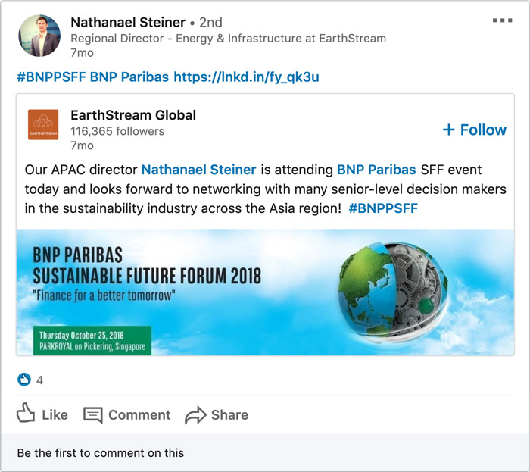Click the Nathanael Steiner mention in the shared post
This screenshot has height=472, width=530.
198,170
